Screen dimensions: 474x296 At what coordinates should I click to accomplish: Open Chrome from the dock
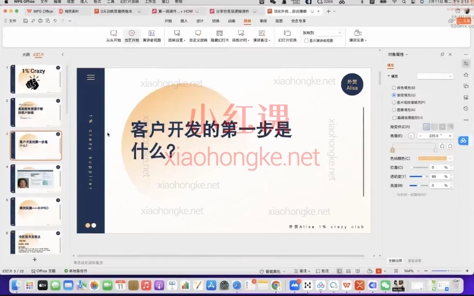(x=275, y=285)
